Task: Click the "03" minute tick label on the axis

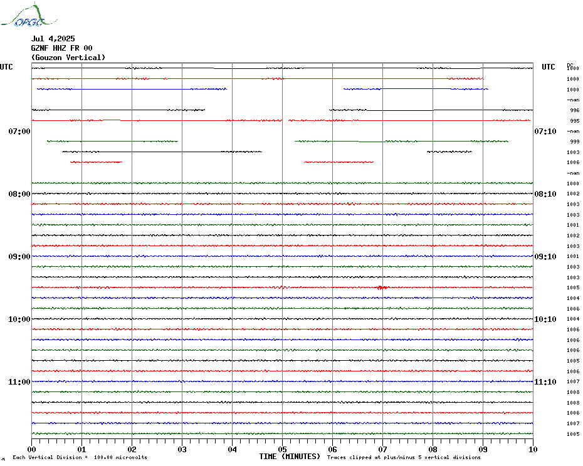Action: 182,449
